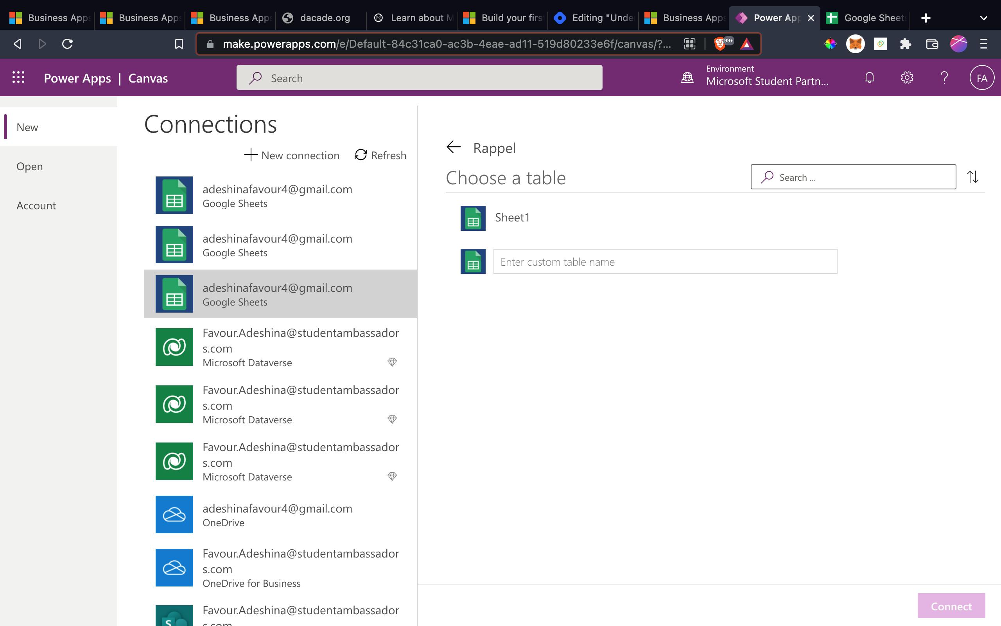The image size is (1001, 626).
Task: Click the browser address bar
Action: point(447,43)
